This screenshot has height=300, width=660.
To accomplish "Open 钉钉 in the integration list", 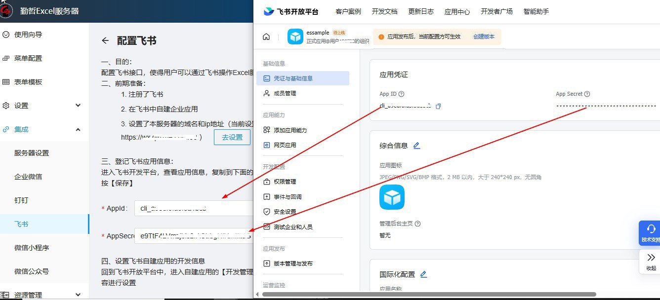I will tap(21, 200).
